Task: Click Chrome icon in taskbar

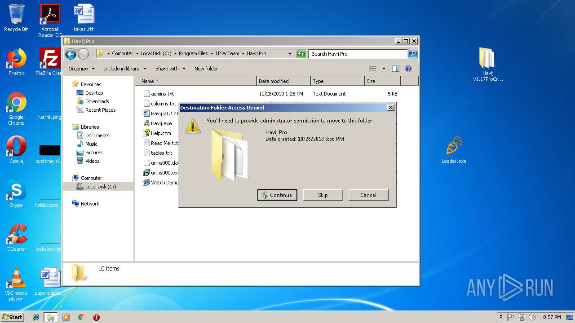Action: click(x=81, y=317)
